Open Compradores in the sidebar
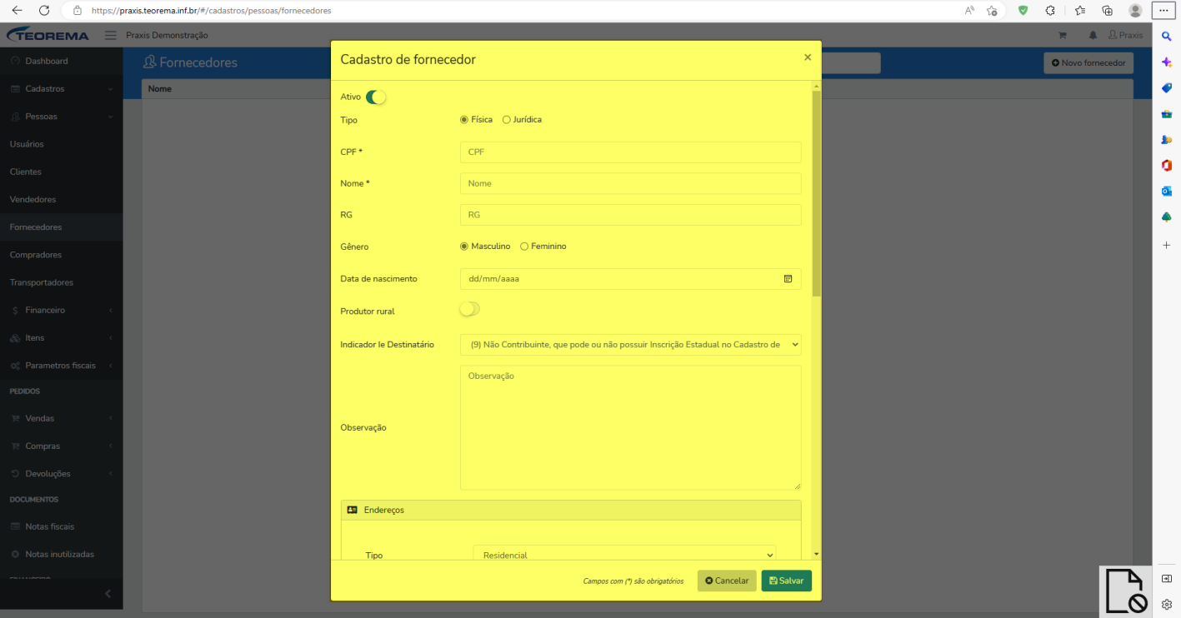The image size is (1181, 618). pyautogui.click(x=61, y=255)
